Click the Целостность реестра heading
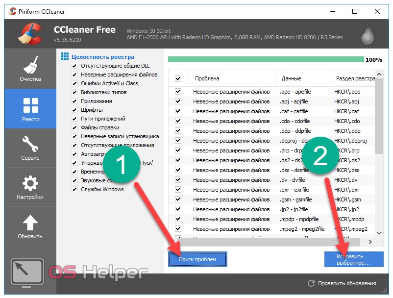393x298 pixels. 103,57
